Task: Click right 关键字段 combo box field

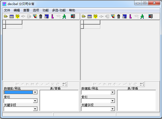Action: point(98,109)
